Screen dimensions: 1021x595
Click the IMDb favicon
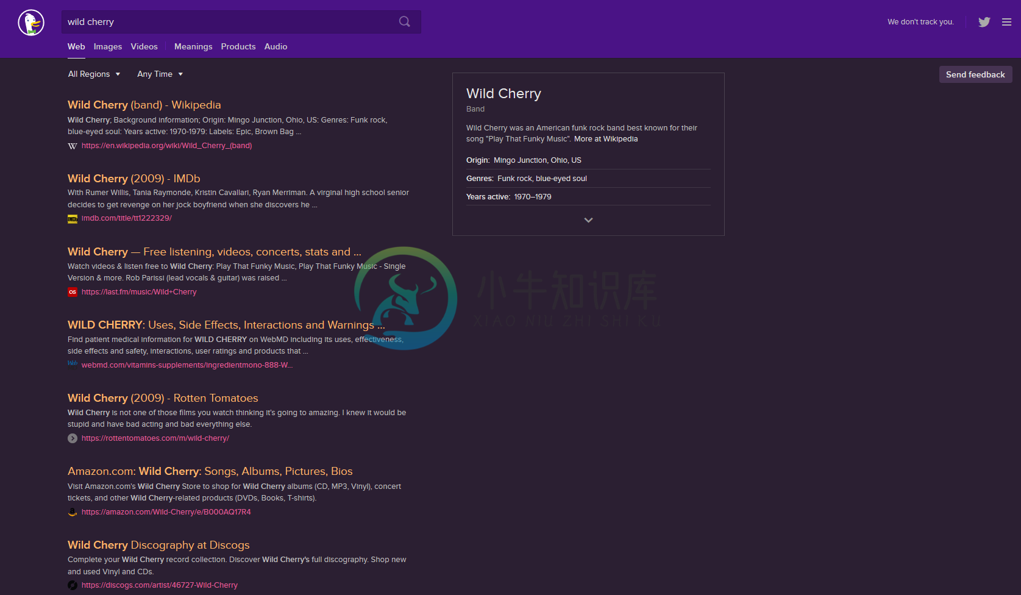[73, 218]
